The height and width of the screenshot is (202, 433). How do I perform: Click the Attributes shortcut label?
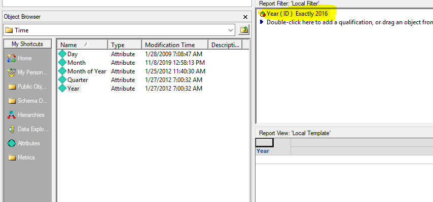pos(29,143)
